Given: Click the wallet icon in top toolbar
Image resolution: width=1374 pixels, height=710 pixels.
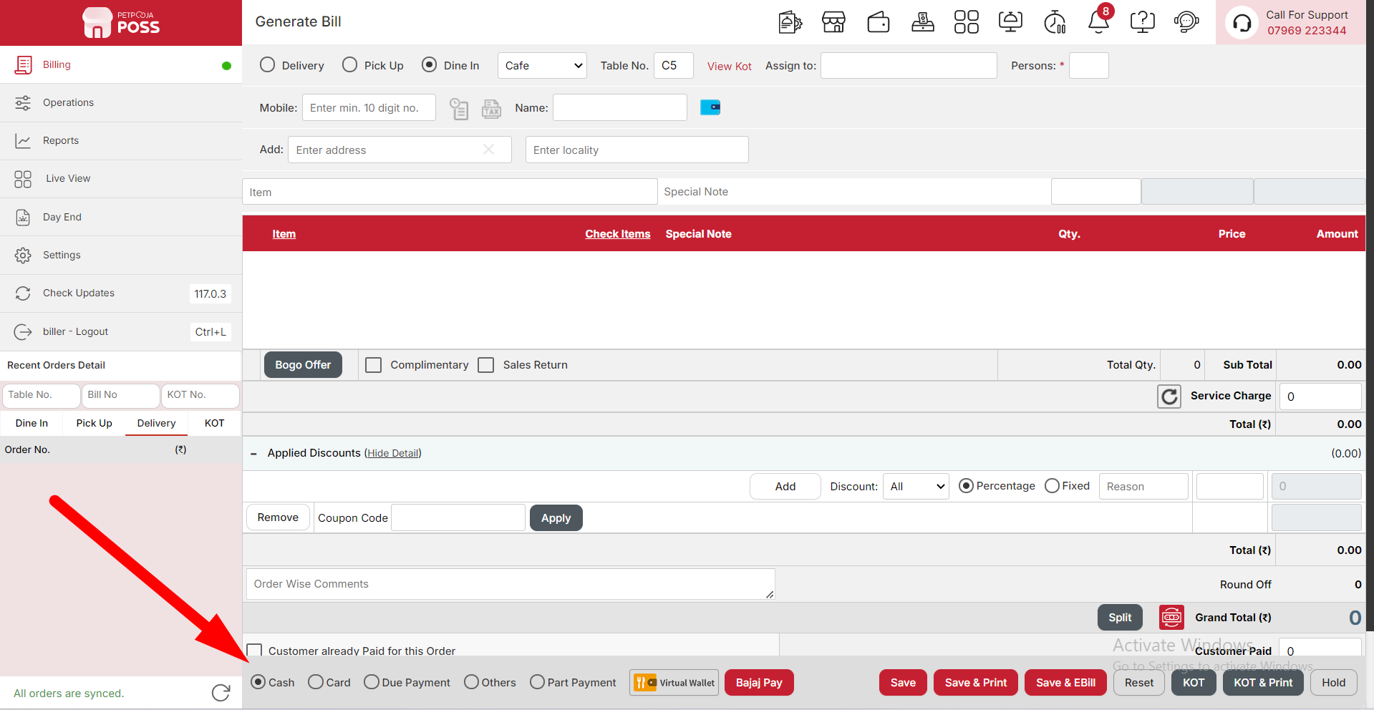Looking at the screenshot, I should [x=879, y=22].
